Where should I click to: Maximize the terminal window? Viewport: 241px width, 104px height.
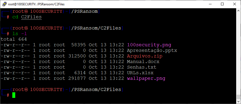pyautogui.click(x=222, y=4)
